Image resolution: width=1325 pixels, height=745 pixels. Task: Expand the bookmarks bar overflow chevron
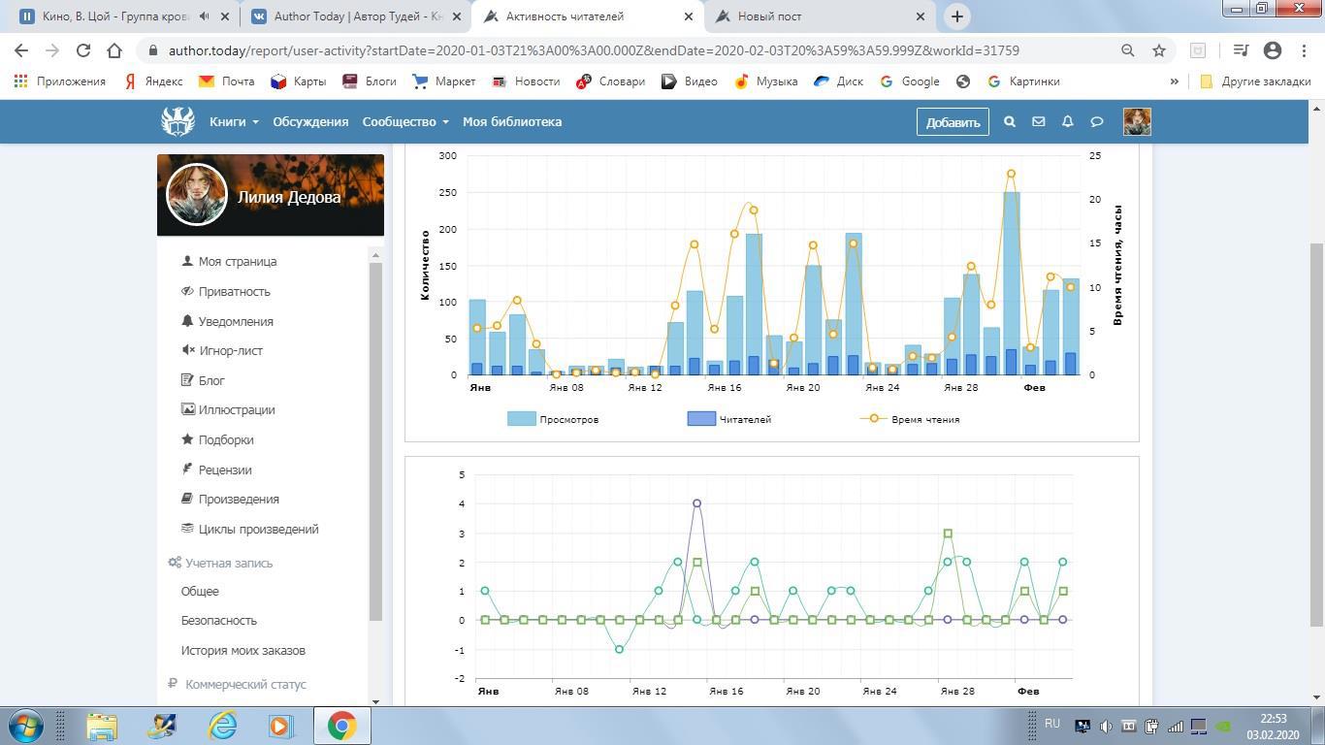coord(1174,81)
